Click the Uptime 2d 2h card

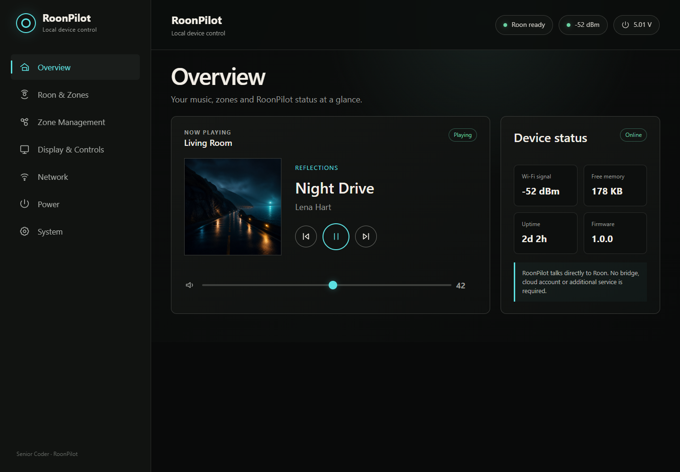(545, 233)
